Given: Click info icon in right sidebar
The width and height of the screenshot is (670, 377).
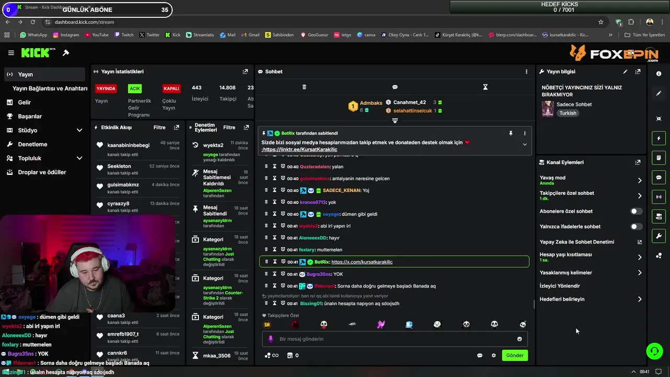Looking at the screenshot, I should [x=658, y=74].
